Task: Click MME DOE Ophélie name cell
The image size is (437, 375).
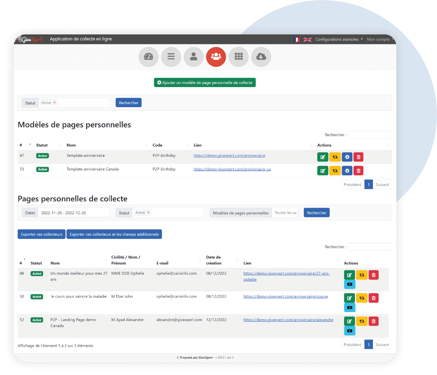Action: 128,274
